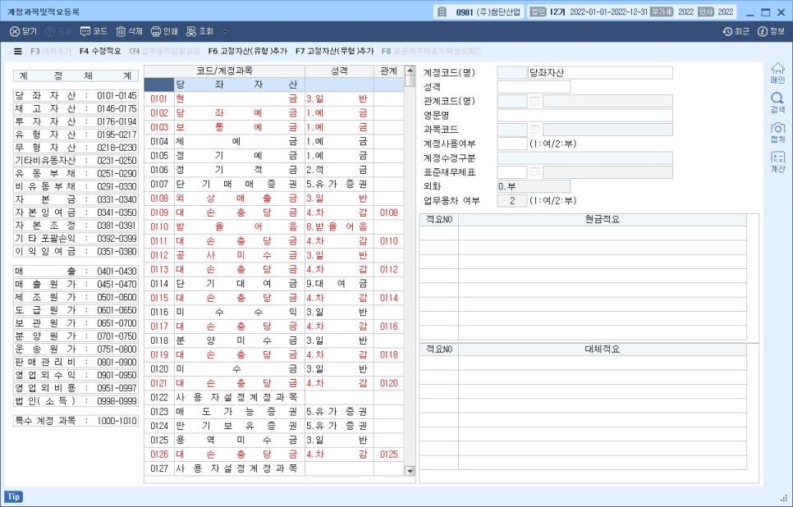Select 매출 : 0401-0430 category
The width and height of the screenshot is (793, 507).
pos(76,271)
